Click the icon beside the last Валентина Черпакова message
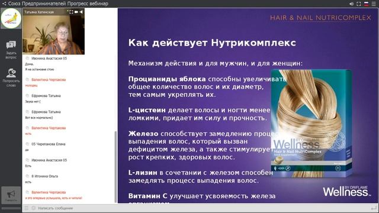This screenshot has height=213, width=379. point(27,192)
